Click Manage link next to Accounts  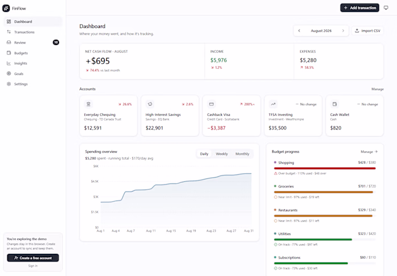378,89
